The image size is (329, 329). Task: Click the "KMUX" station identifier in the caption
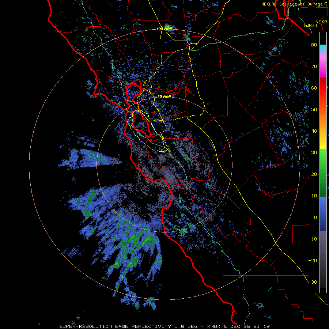point(215,326)
